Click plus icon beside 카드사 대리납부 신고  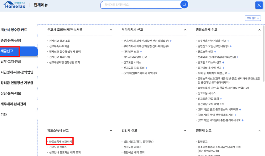(x=149, y=57)
